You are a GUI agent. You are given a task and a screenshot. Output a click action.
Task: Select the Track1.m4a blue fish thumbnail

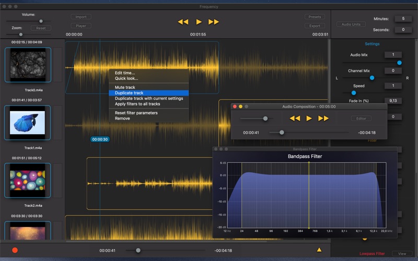point(28,123)
